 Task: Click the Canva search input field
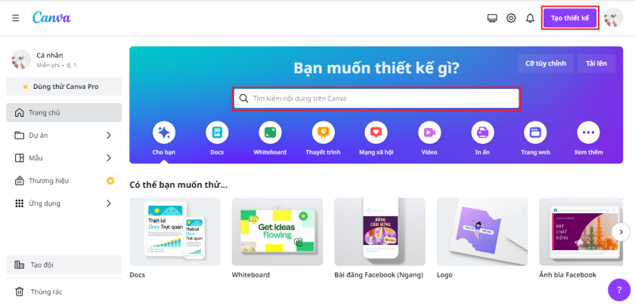[x=376, y=99]
